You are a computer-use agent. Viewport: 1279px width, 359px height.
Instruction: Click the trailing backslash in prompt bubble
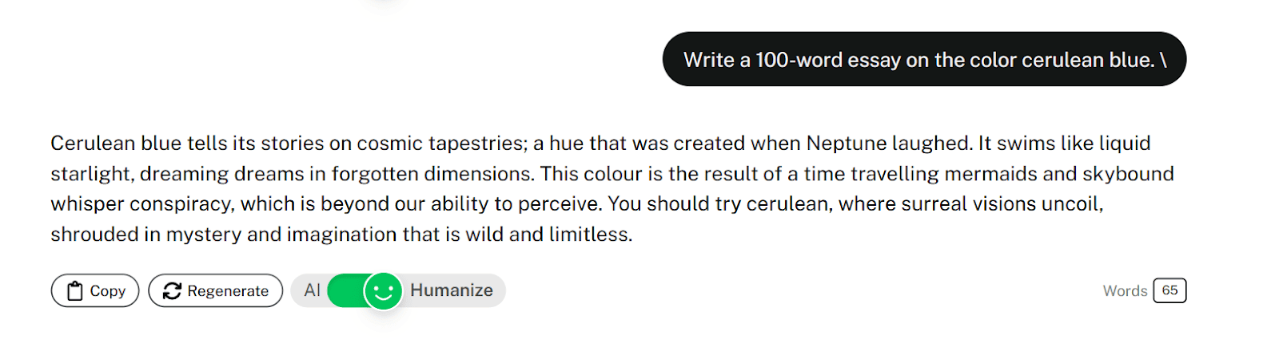1164,60
